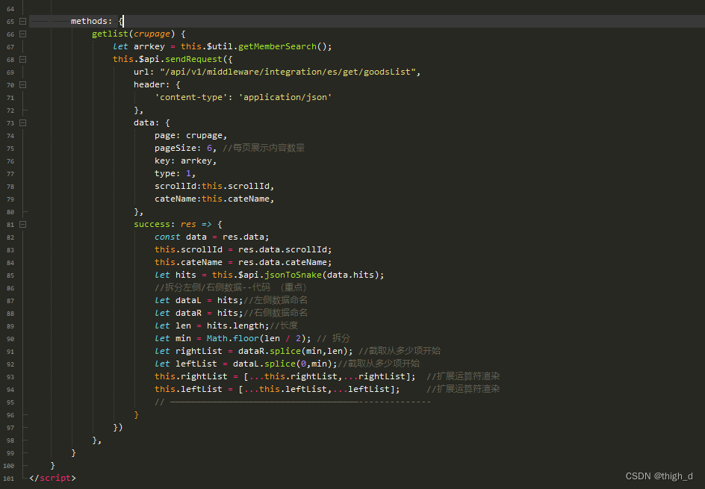Collapse the header object fold on line 70
Viewport: 705px width, 489px height.
pos(22,85)
